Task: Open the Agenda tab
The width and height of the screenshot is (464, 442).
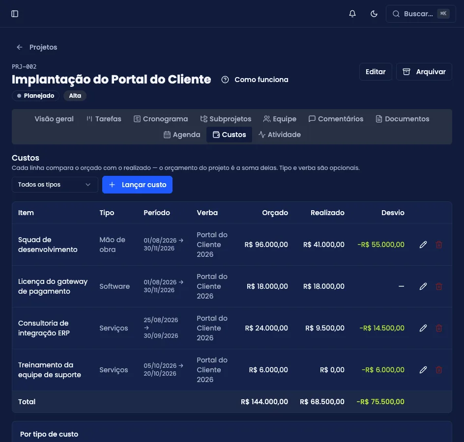Action: coord(182,135)
